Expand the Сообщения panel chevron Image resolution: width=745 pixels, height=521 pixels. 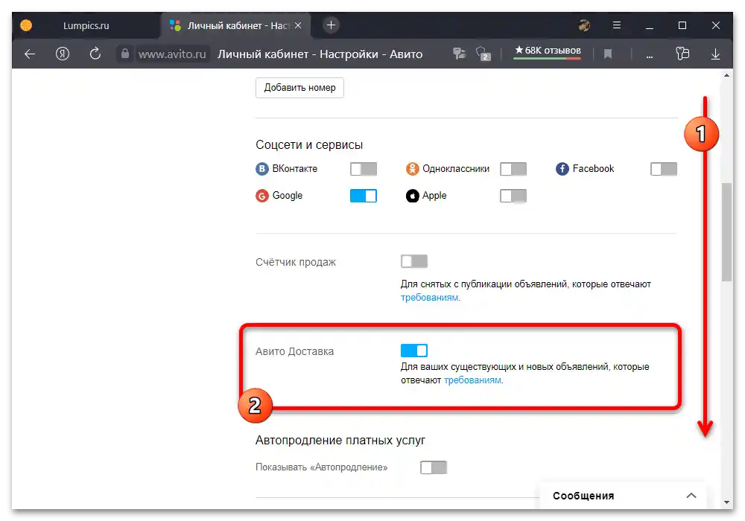(x=691, y=496)
